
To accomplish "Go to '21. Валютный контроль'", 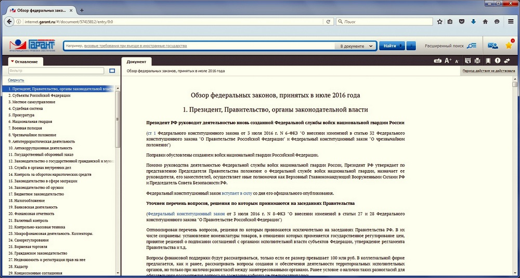I will (28, 220).
